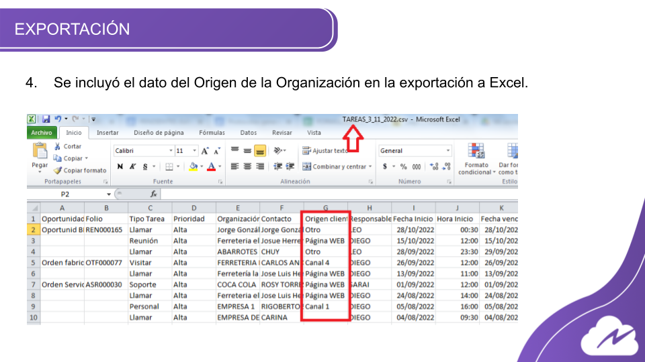The height and width of the screenshot is (362, 645).
Task: Decrease font size with the small A icon
Action: click(217, 151)
